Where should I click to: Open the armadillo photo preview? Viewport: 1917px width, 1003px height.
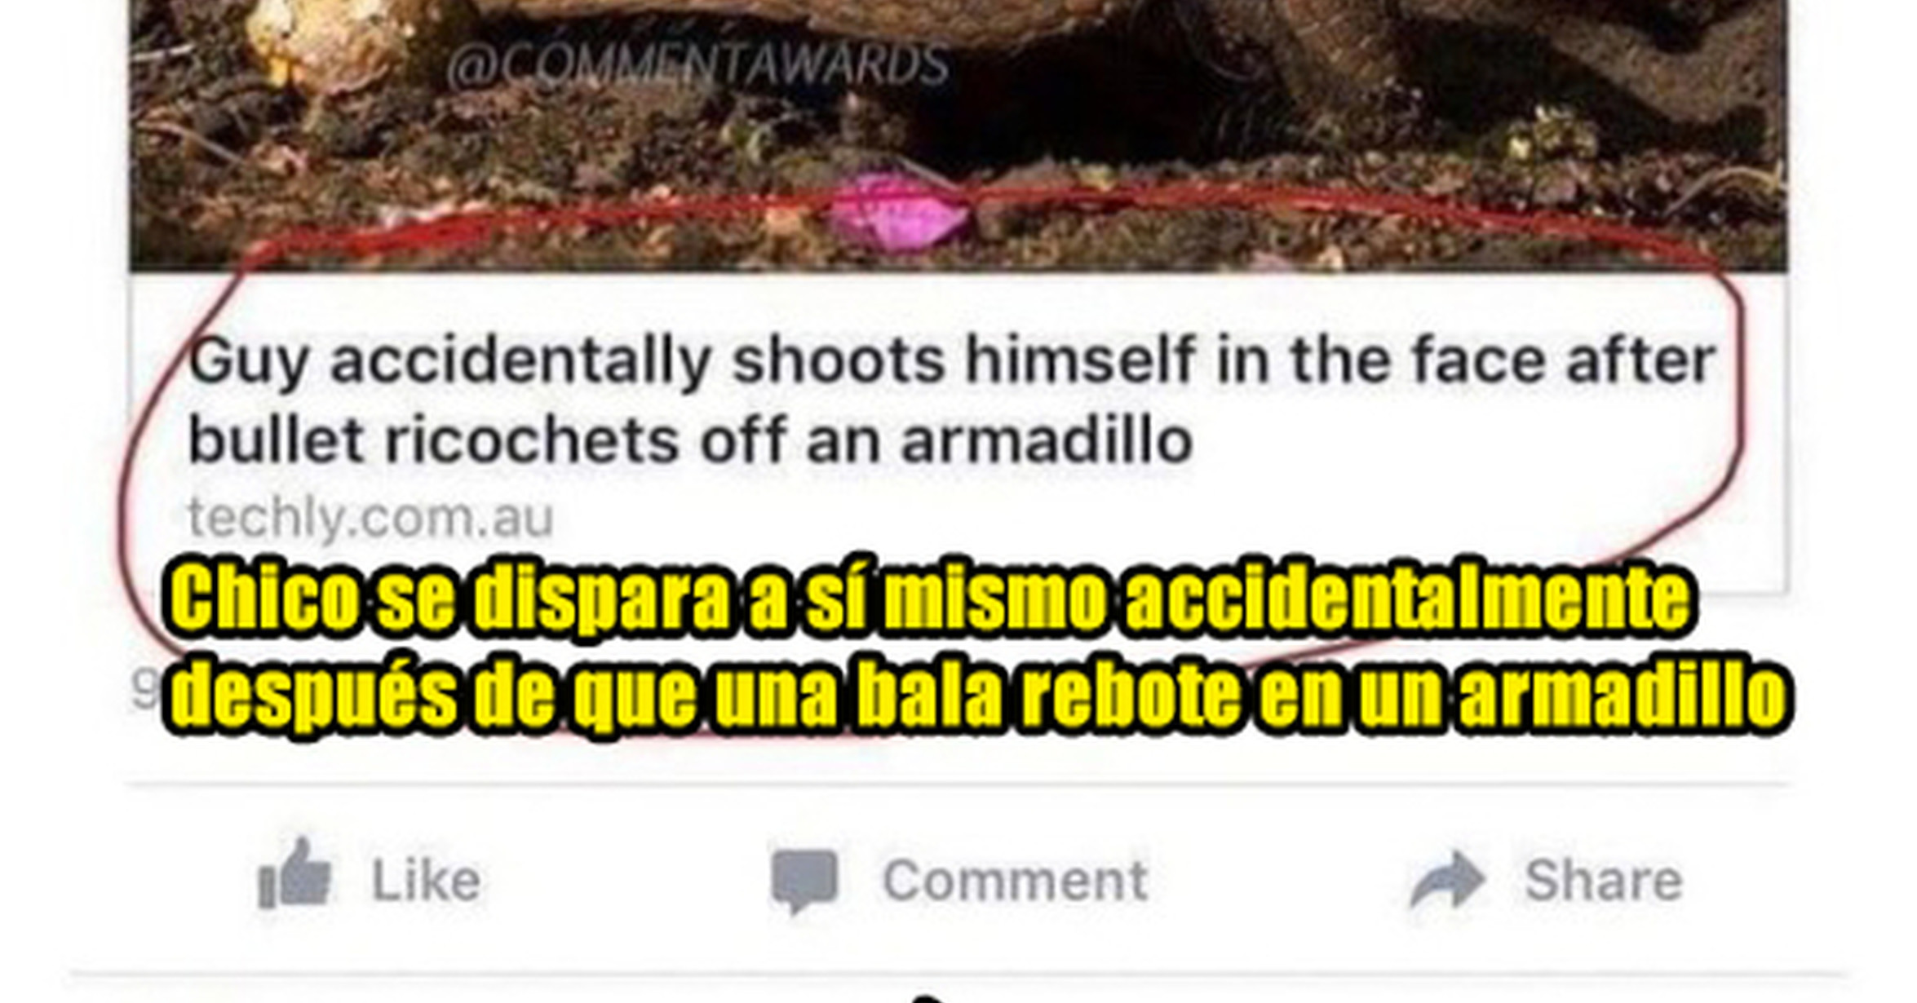click(x=958, y=135)
